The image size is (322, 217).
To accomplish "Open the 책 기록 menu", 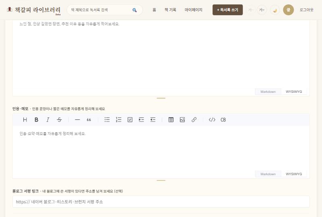I will tap(170, 10).
